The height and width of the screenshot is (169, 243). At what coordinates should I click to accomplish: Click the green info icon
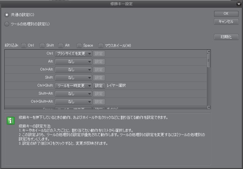click(11, 121)
